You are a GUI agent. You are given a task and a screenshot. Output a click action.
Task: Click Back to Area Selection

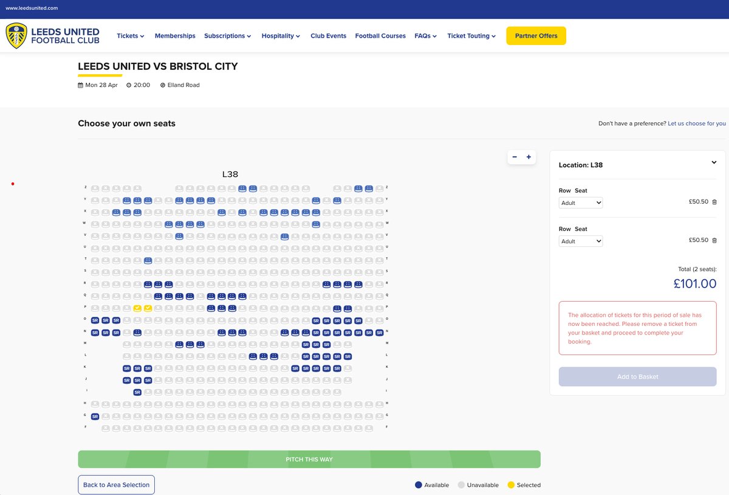click(x=116, y=485)
